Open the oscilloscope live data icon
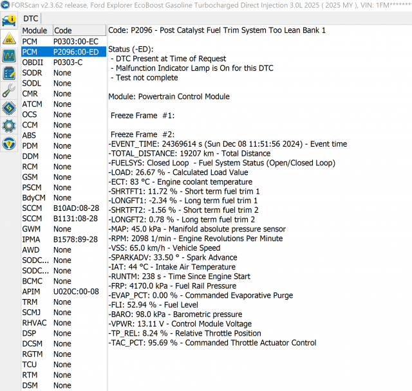The height and width of the screenshot is (391, 412). [x=9, y=56]
